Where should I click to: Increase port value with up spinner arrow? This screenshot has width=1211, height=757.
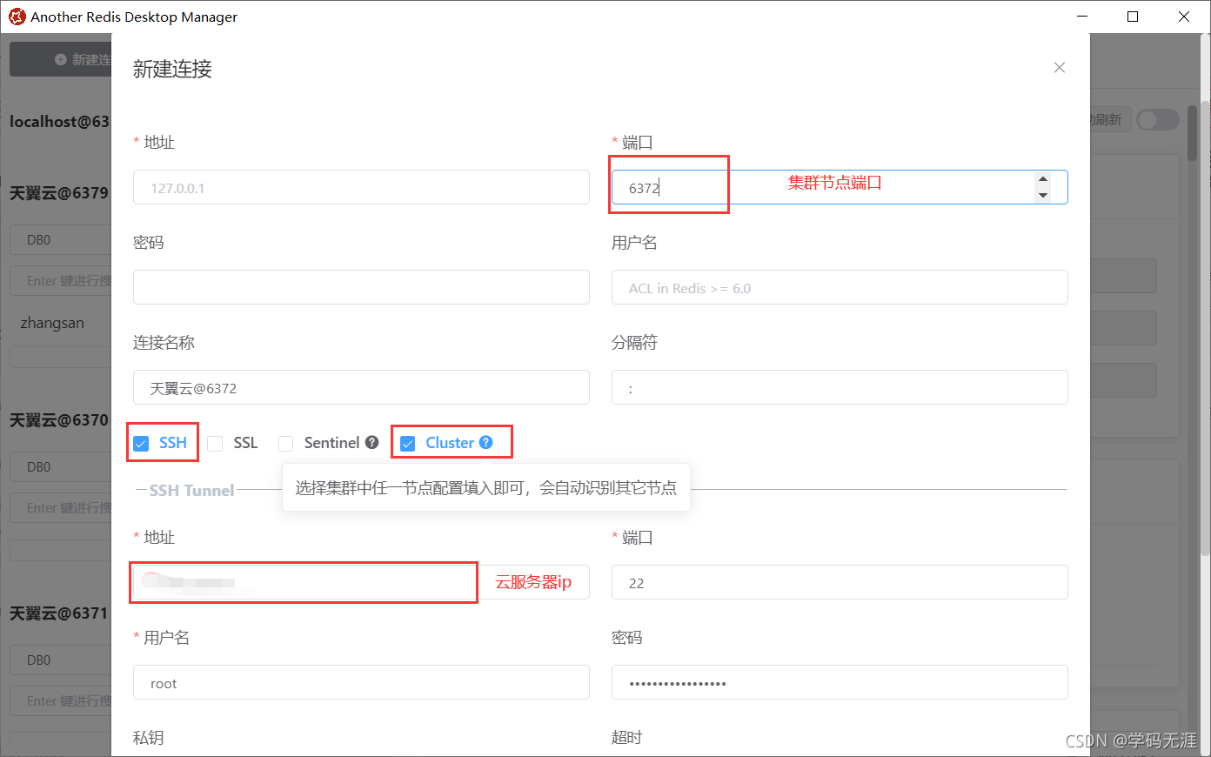1043,178
